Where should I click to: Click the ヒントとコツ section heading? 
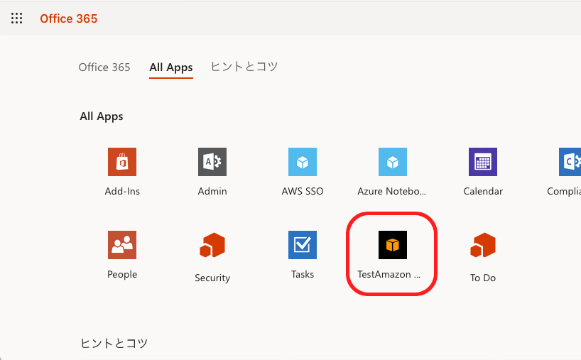tap(114, 343)
